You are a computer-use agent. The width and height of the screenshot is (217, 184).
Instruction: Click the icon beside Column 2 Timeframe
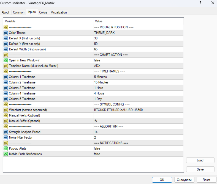point(6,82)
